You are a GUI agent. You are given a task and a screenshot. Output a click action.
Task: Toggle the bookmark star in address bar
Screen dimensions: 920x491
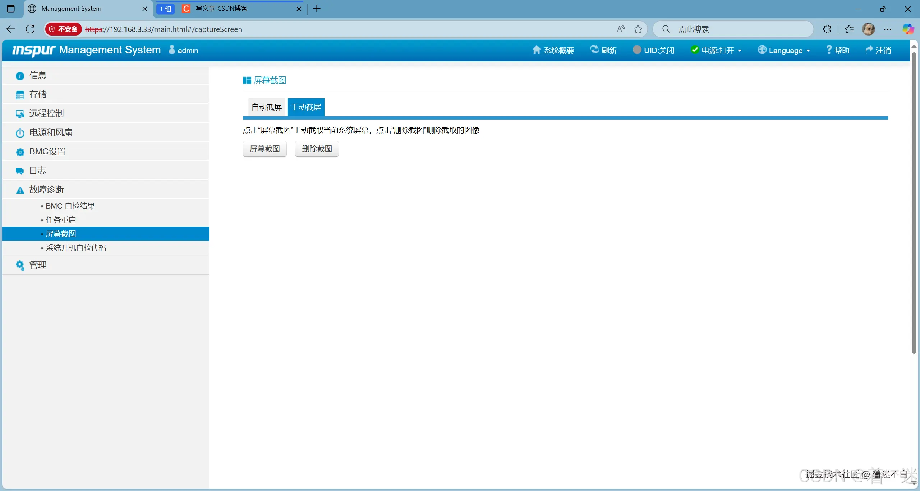[x=638, y=29]
